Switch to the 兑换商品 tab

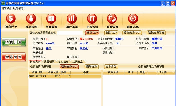click(77, 62)
